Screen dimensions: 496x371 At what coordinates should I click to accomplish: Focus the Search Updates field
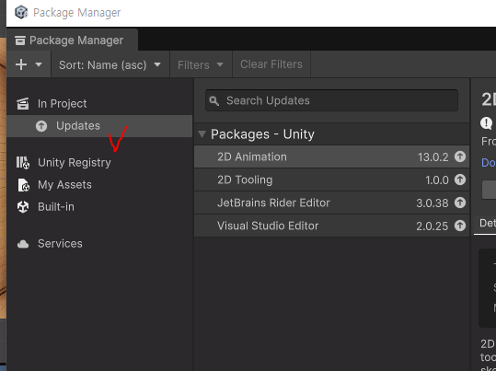click(x=331, y=100)
